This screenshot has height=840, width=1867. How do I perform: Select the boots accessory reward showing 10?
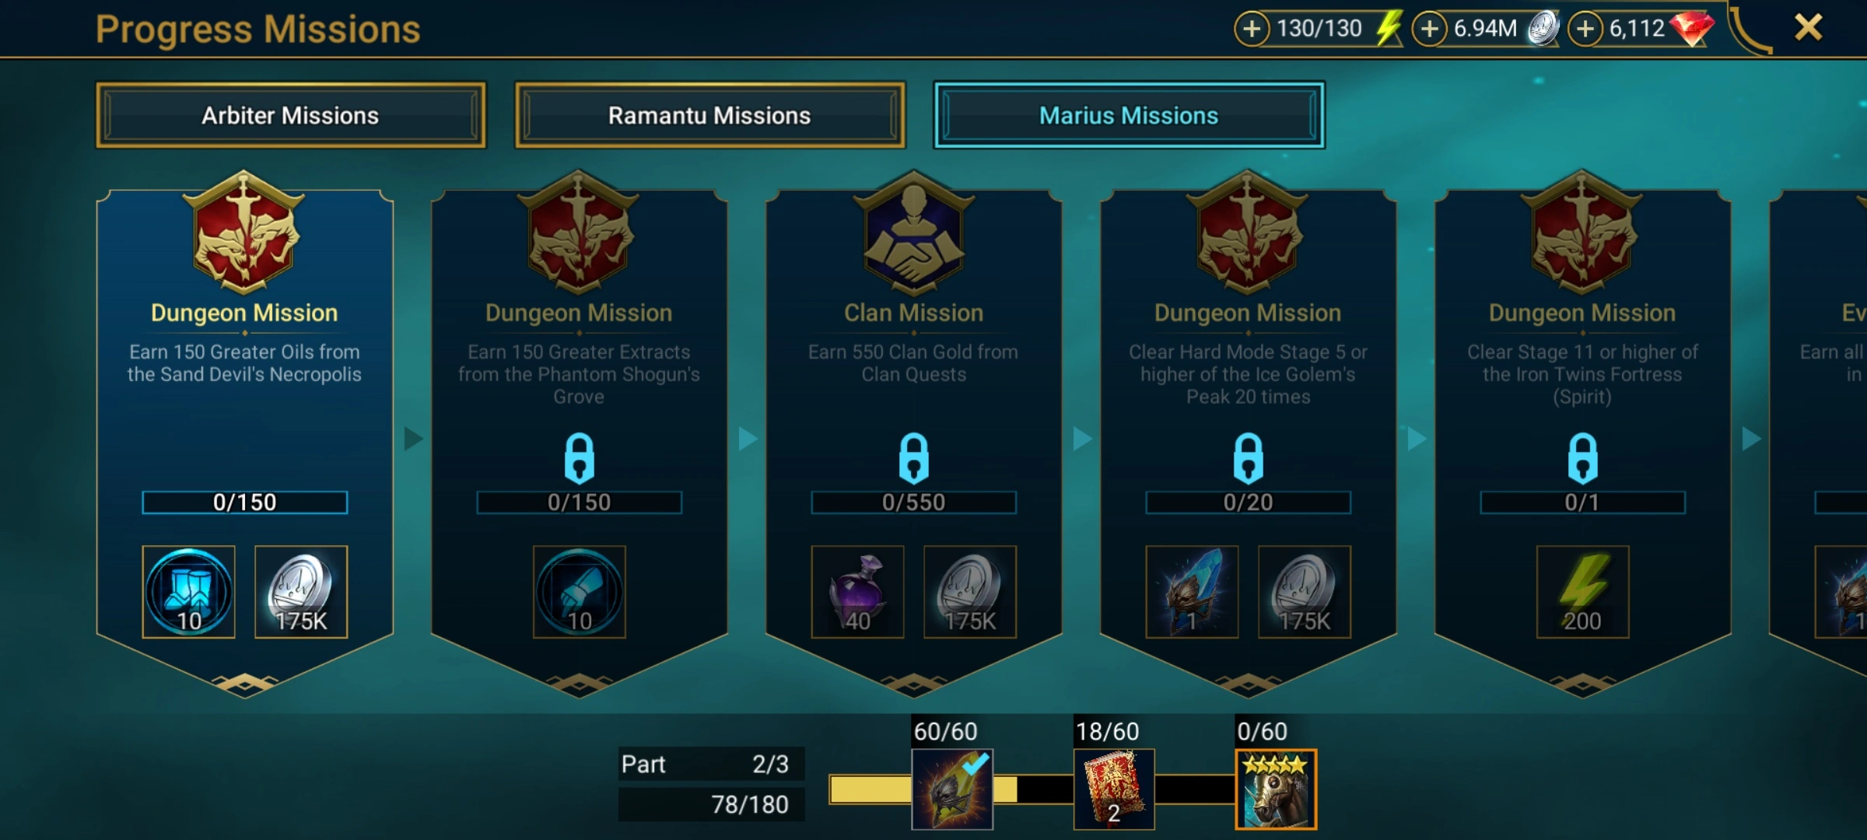[x=188, y=592]
